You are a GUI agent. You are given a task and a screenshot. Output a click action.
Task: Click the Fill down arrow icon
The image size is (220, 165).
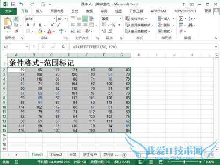click(x=181, y=25)
